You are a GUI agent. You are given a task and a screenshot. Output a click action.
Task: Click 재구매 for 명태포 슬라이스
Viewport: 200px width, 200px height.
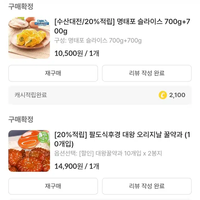point(53,73)
